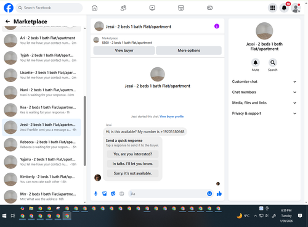Open Kimberly's apartment conversation
The image size is (308, 227).
(41, 179)
